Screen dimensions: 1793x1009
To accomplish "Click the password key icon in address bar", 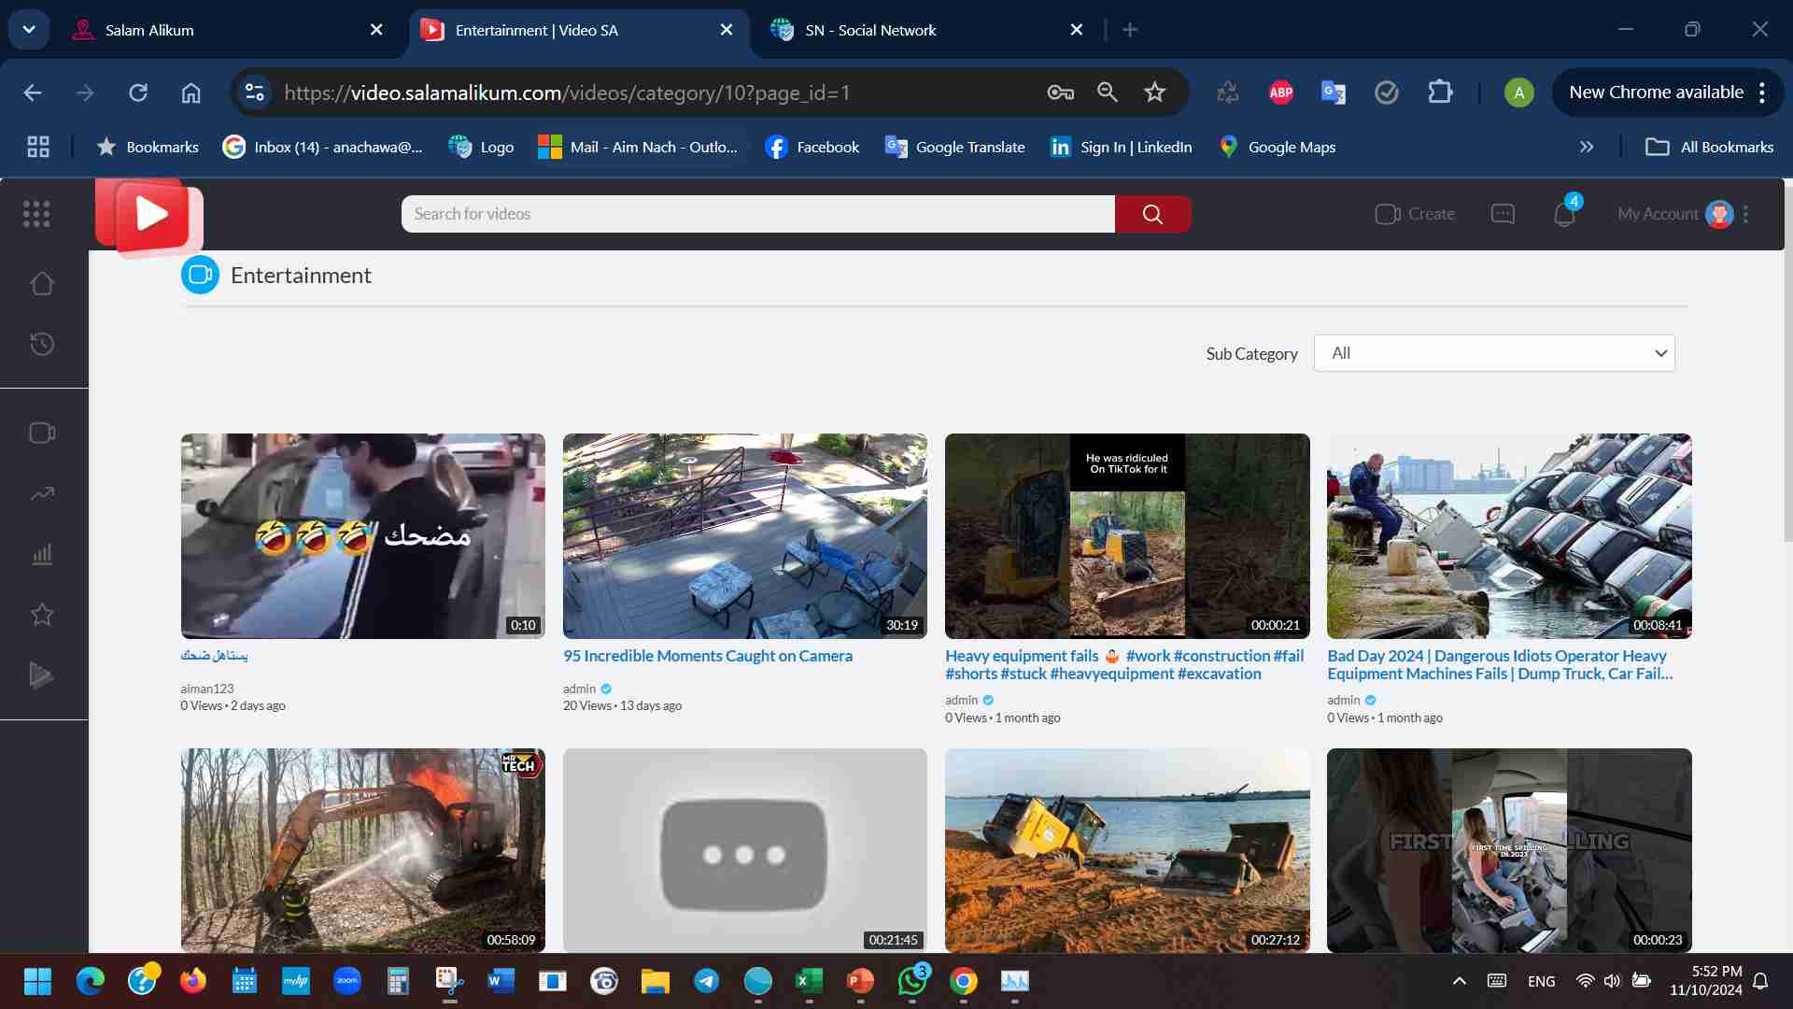I will click(1060, 92).
